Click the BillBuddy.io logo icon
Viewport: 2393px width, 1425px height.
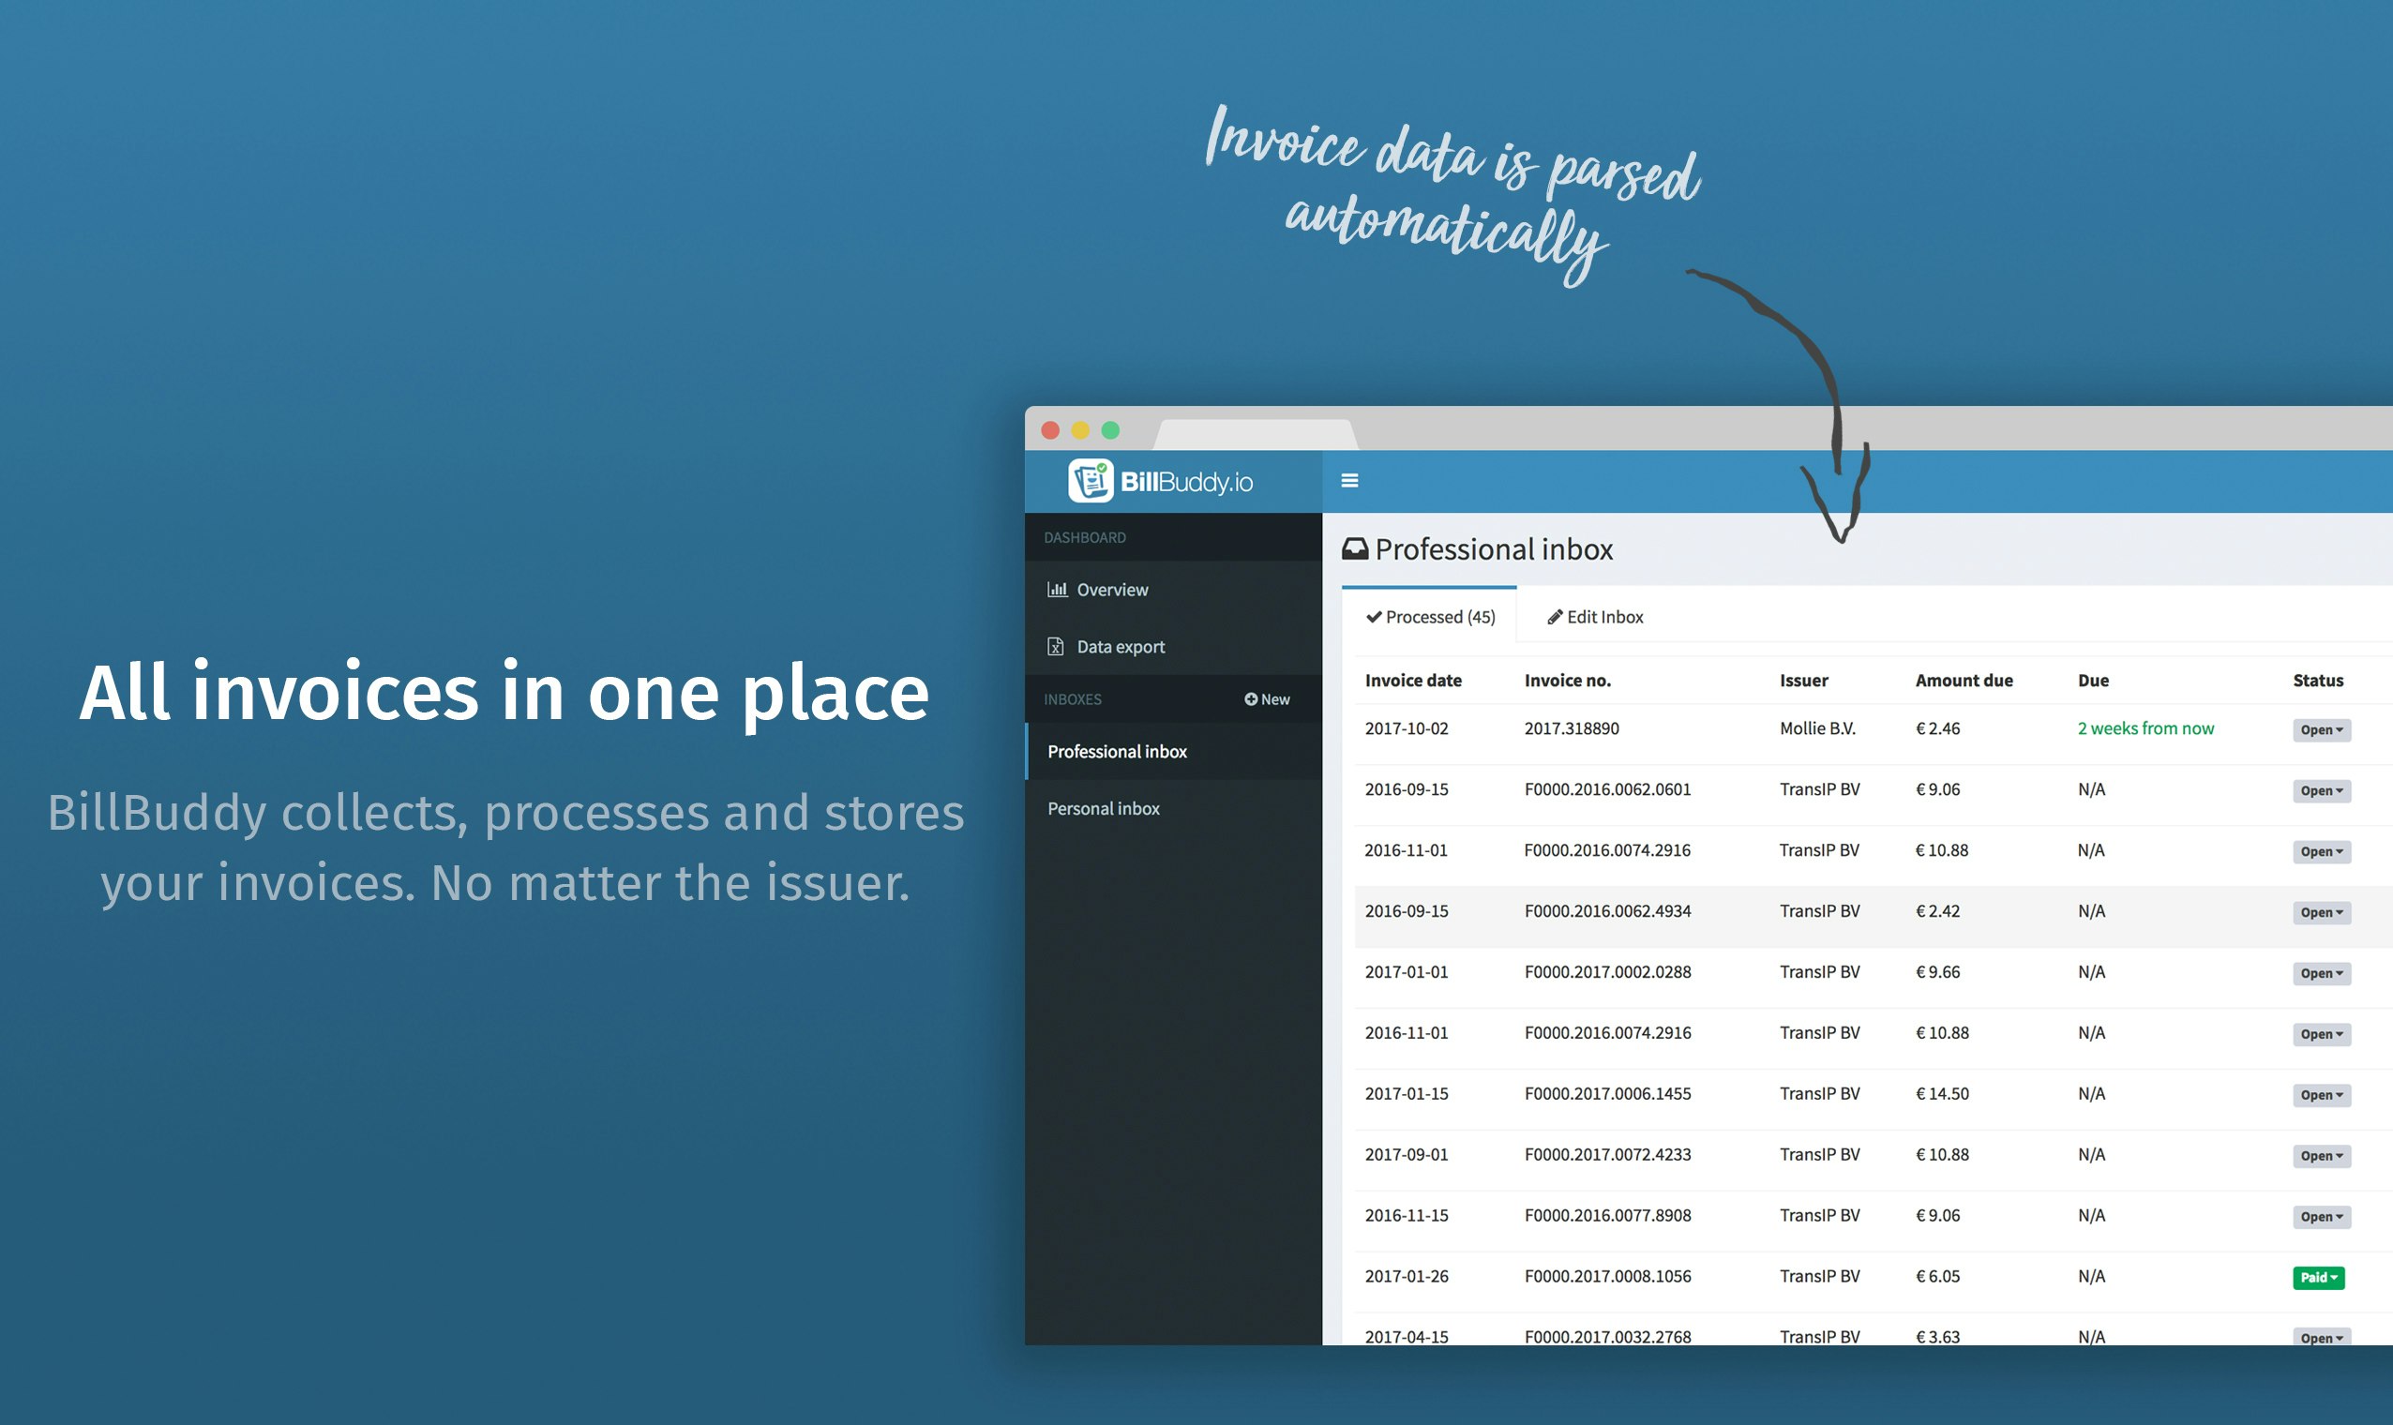(1090, 480)
